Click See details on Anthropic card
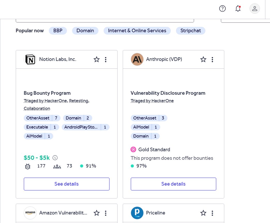Image resolution: width=270 pixels, height=223 pixels. [x=173, y=184]
